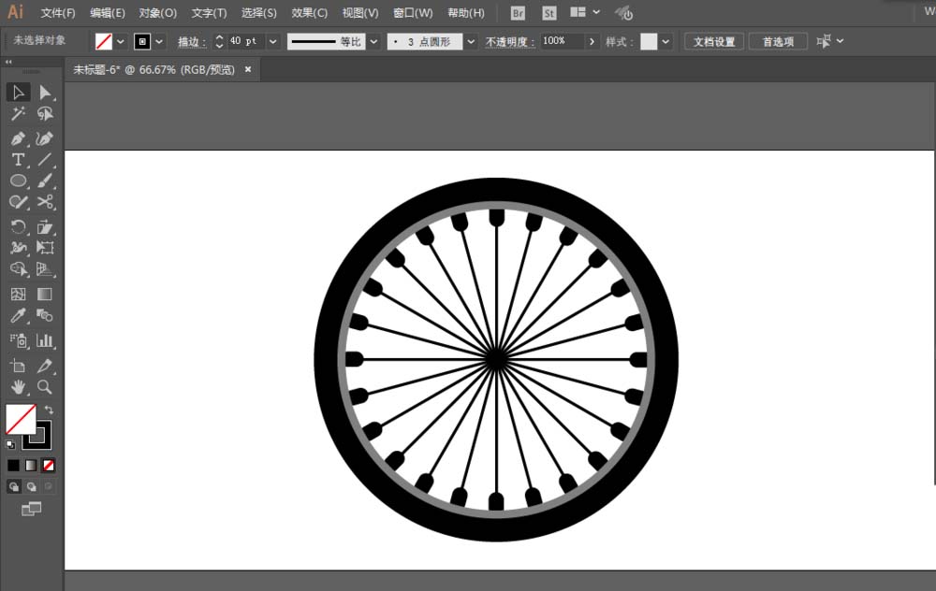Viewport: 936px width, 591px height.
Task: Select the Lasso tool
Action: click(45, 113)
